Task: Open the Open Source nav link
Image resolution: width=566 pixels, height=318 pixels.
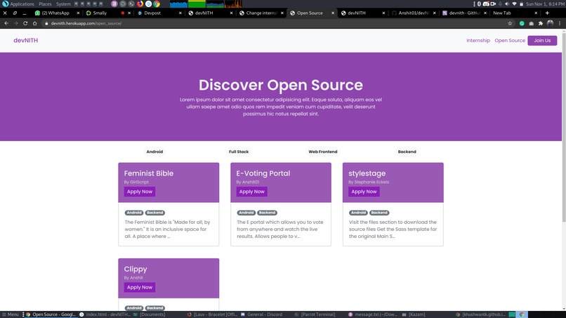Action: [510, 41]
